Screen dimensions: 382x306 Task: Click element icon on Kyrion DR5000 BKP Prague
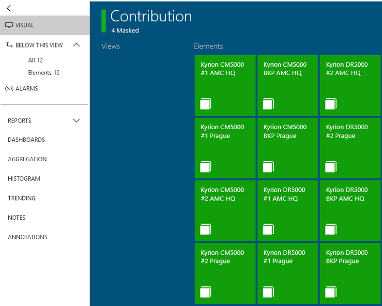click(331, 292)
